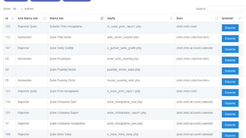Click Düzenle for Şube Yıllık İzinler
The width and height of the screenshot is (246, 138).
(x=230, y=39)
